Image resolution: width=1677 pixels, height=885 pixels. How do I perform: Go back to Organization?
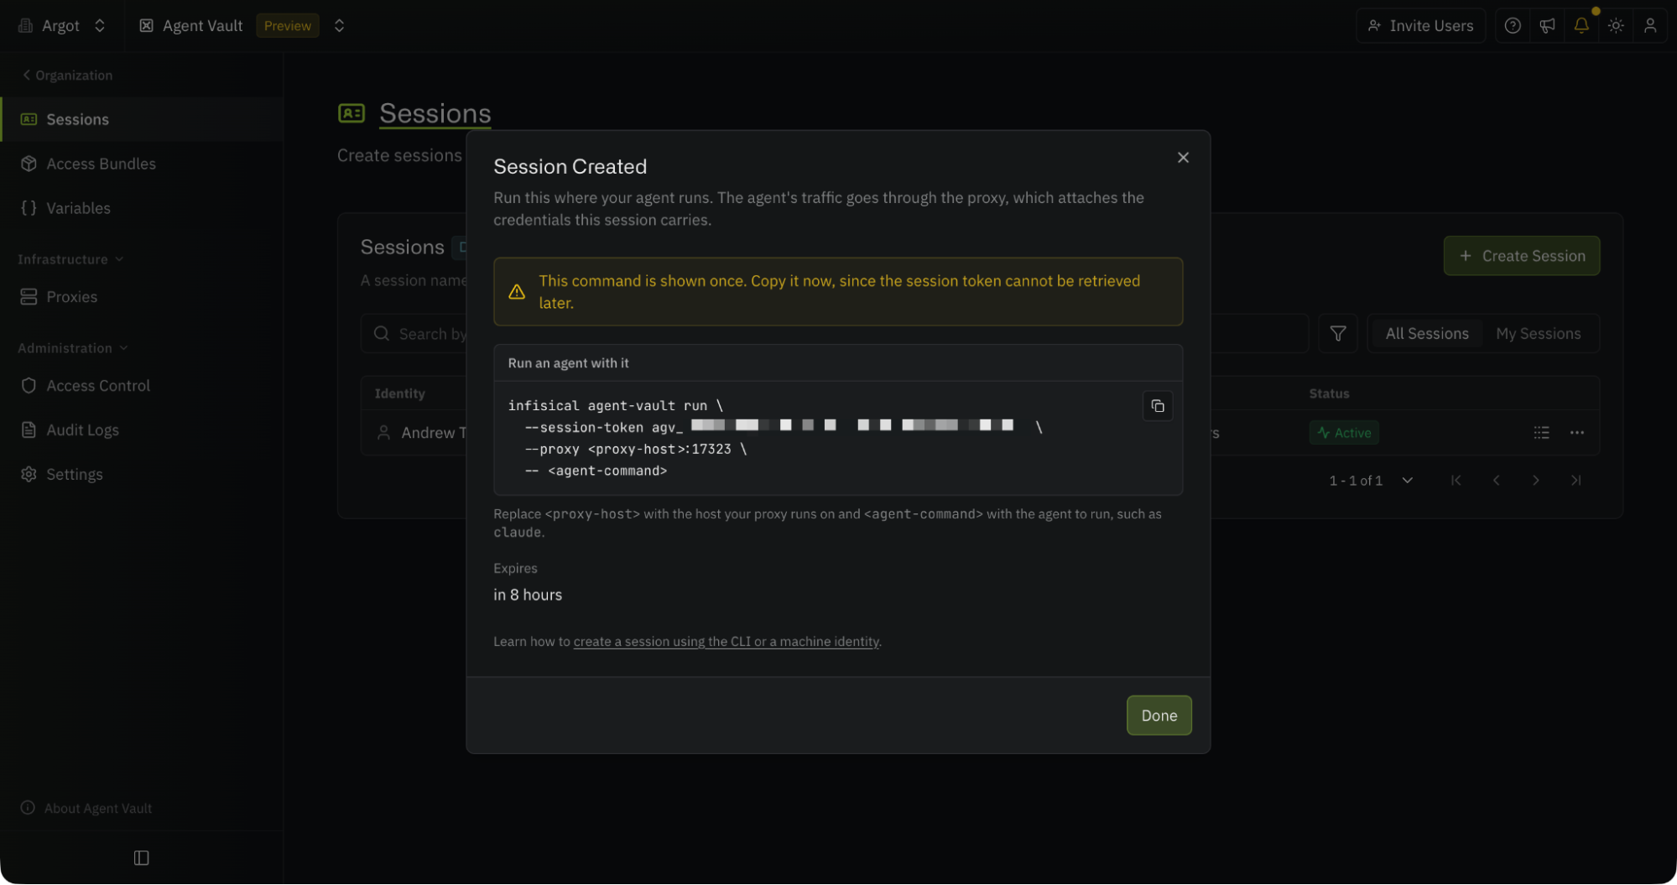(68, 75)
